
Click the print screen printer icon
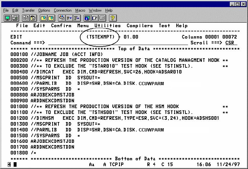click(x=15, y=18)
